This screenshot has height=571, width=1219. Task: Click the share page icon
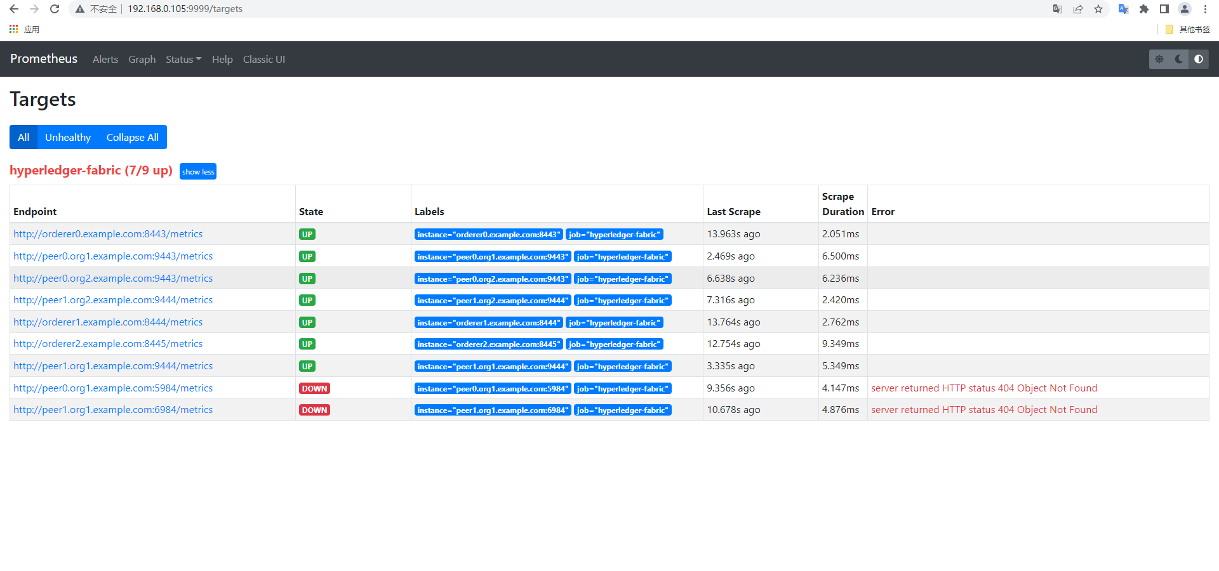click(1078, 9)
